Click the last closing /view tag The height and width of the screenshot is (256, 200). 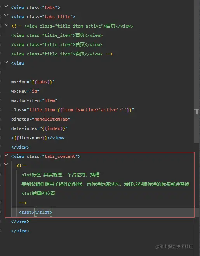(20, 231)
